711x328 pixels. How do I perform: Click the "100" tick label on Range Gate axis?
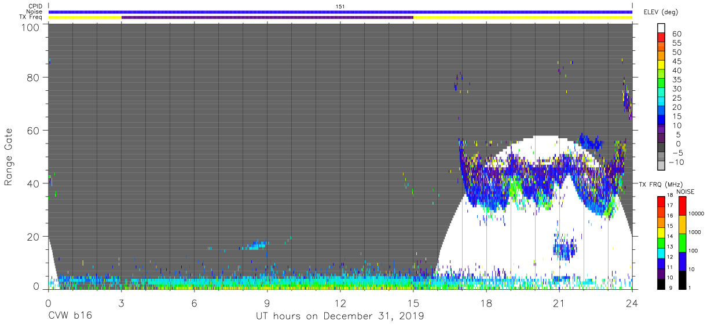click(31, 27)
